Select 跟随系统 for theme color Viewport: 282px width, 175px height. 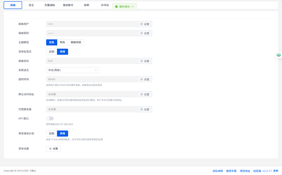click(x=76, y=42)
